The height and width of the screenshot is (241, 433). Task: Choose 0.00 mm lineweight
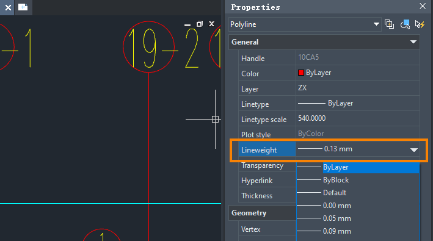click(x=358, y=206)
